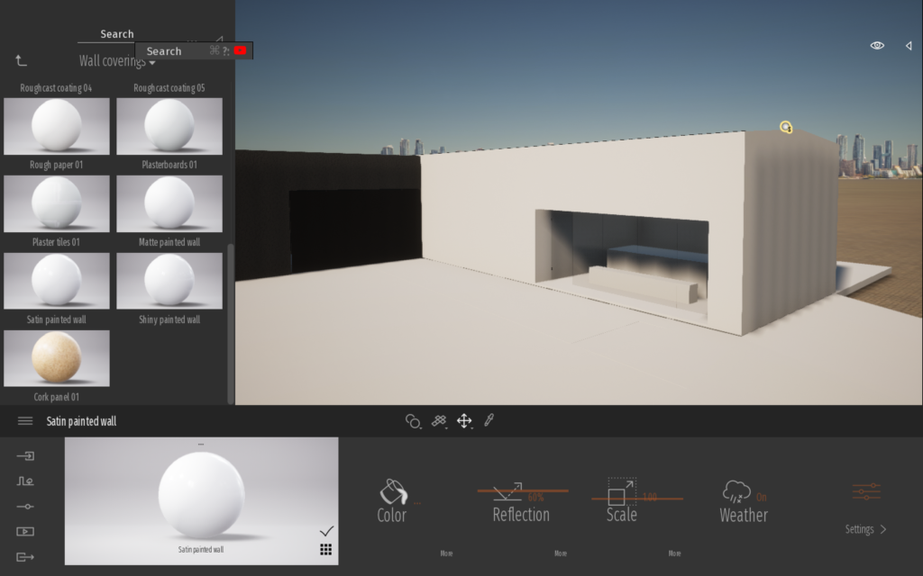Click the Export icon in the left sidebar
This screenshot has width=923, height=576.
25,557
